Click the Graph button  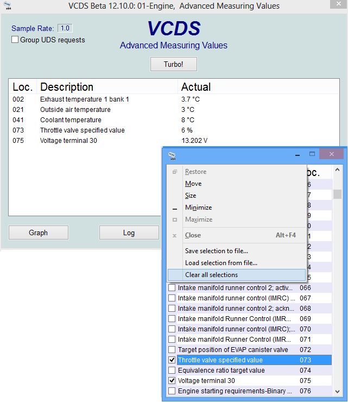coord(39,233)
